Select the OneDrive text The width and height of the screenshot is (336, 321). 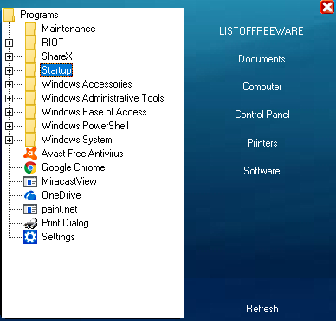61,195
